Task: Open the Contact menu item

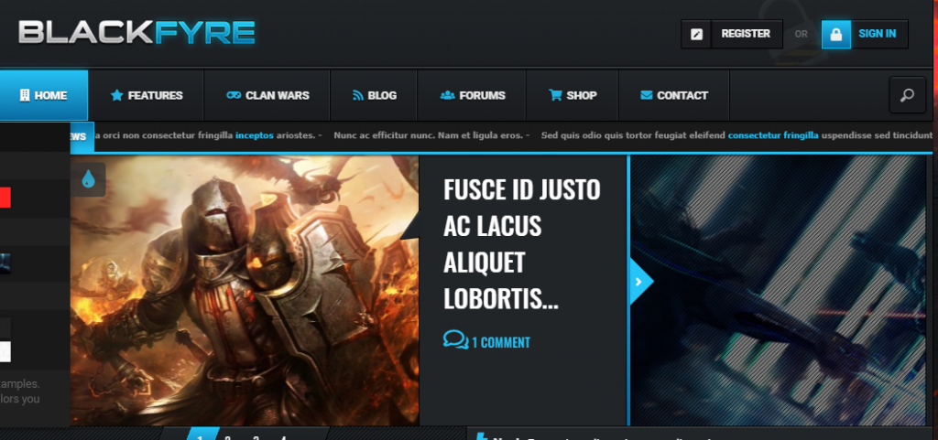Action: point(674,95)
